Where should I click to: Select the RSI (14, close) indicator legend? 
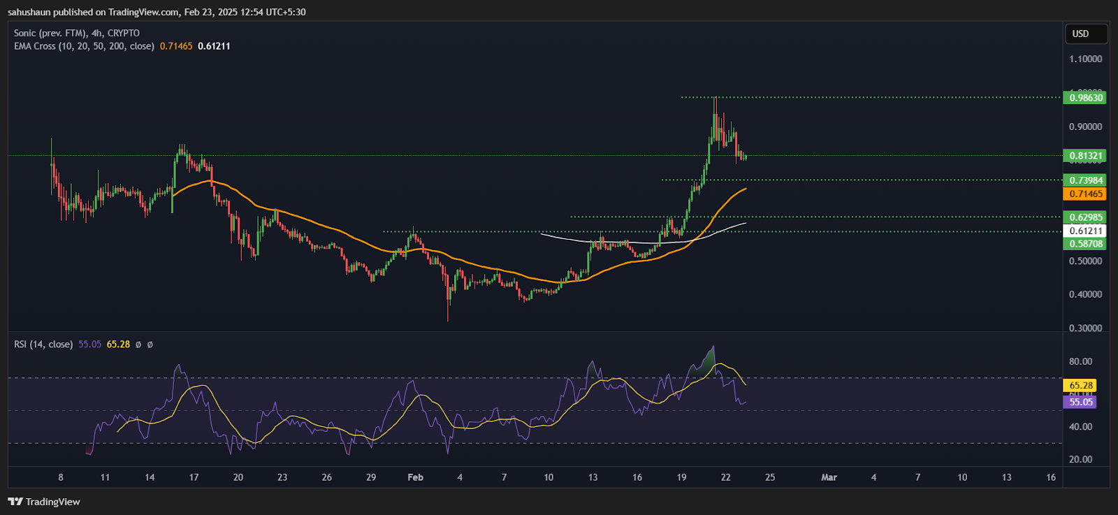(x=43, y=344)
